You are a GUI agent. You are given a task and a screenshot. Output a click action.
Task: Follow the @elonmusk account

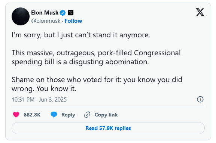73,21
